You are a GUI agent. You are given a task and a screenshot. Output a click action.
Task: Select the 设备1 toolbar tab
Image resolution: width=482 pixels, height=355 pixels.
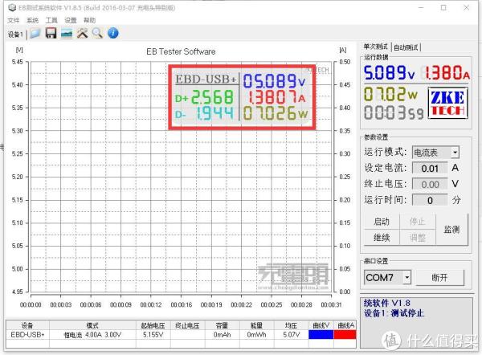point(15,35)
